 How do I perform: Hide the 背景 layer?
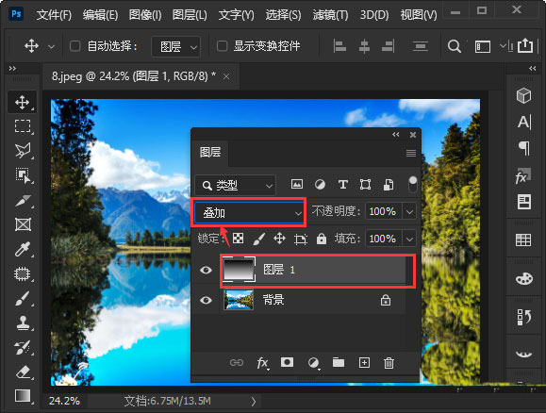206,300
